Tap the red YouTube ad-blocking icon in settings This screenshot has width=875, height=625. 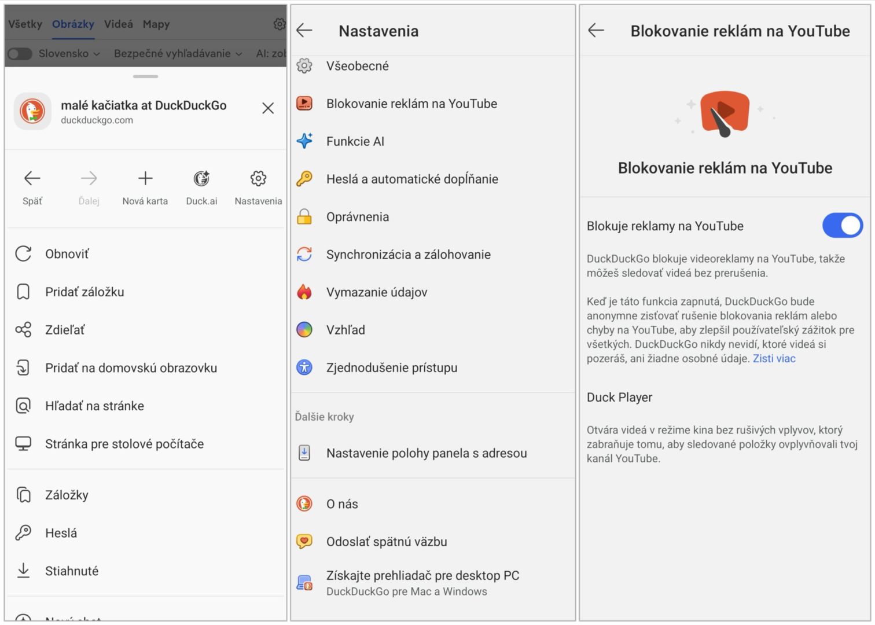pyautogui.click(x=304, y=104)
